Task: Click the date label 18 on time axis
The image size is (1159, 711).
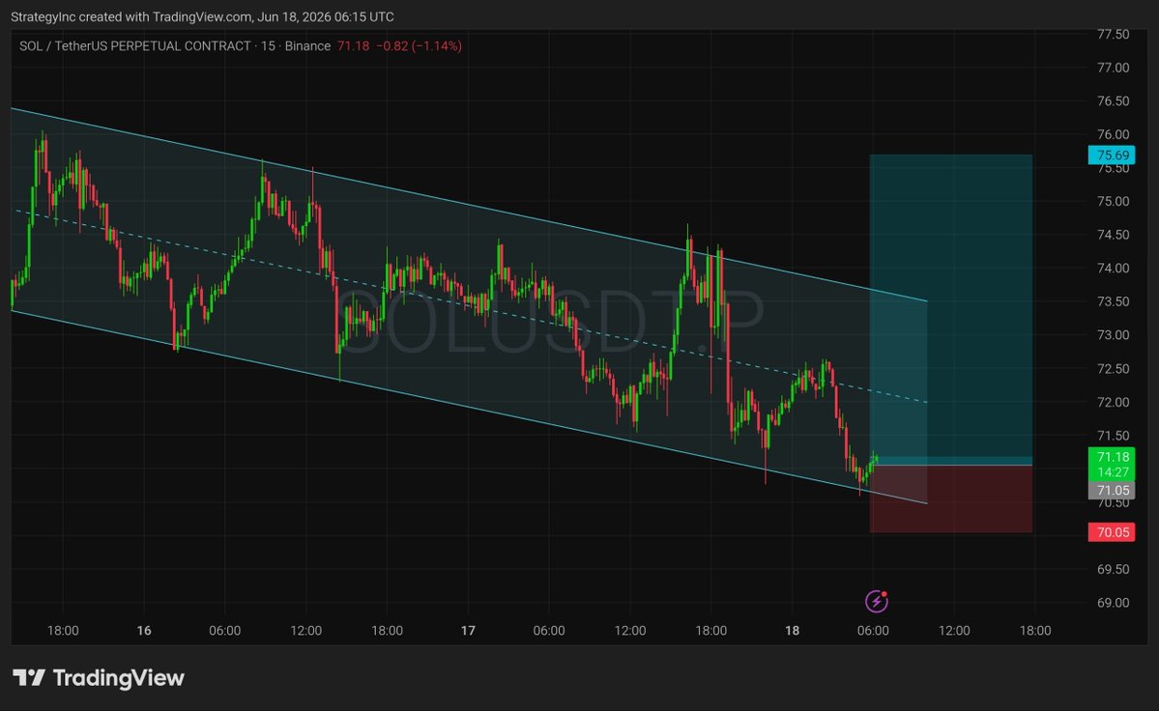Action: click(793, 631)
